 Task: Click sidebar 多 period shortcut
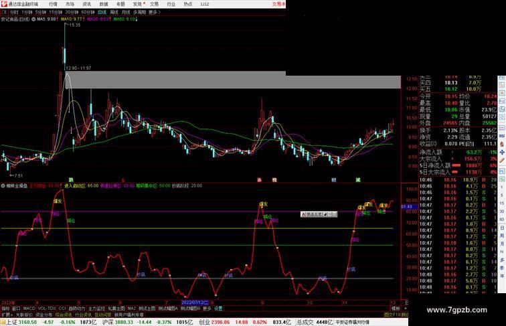502,260
